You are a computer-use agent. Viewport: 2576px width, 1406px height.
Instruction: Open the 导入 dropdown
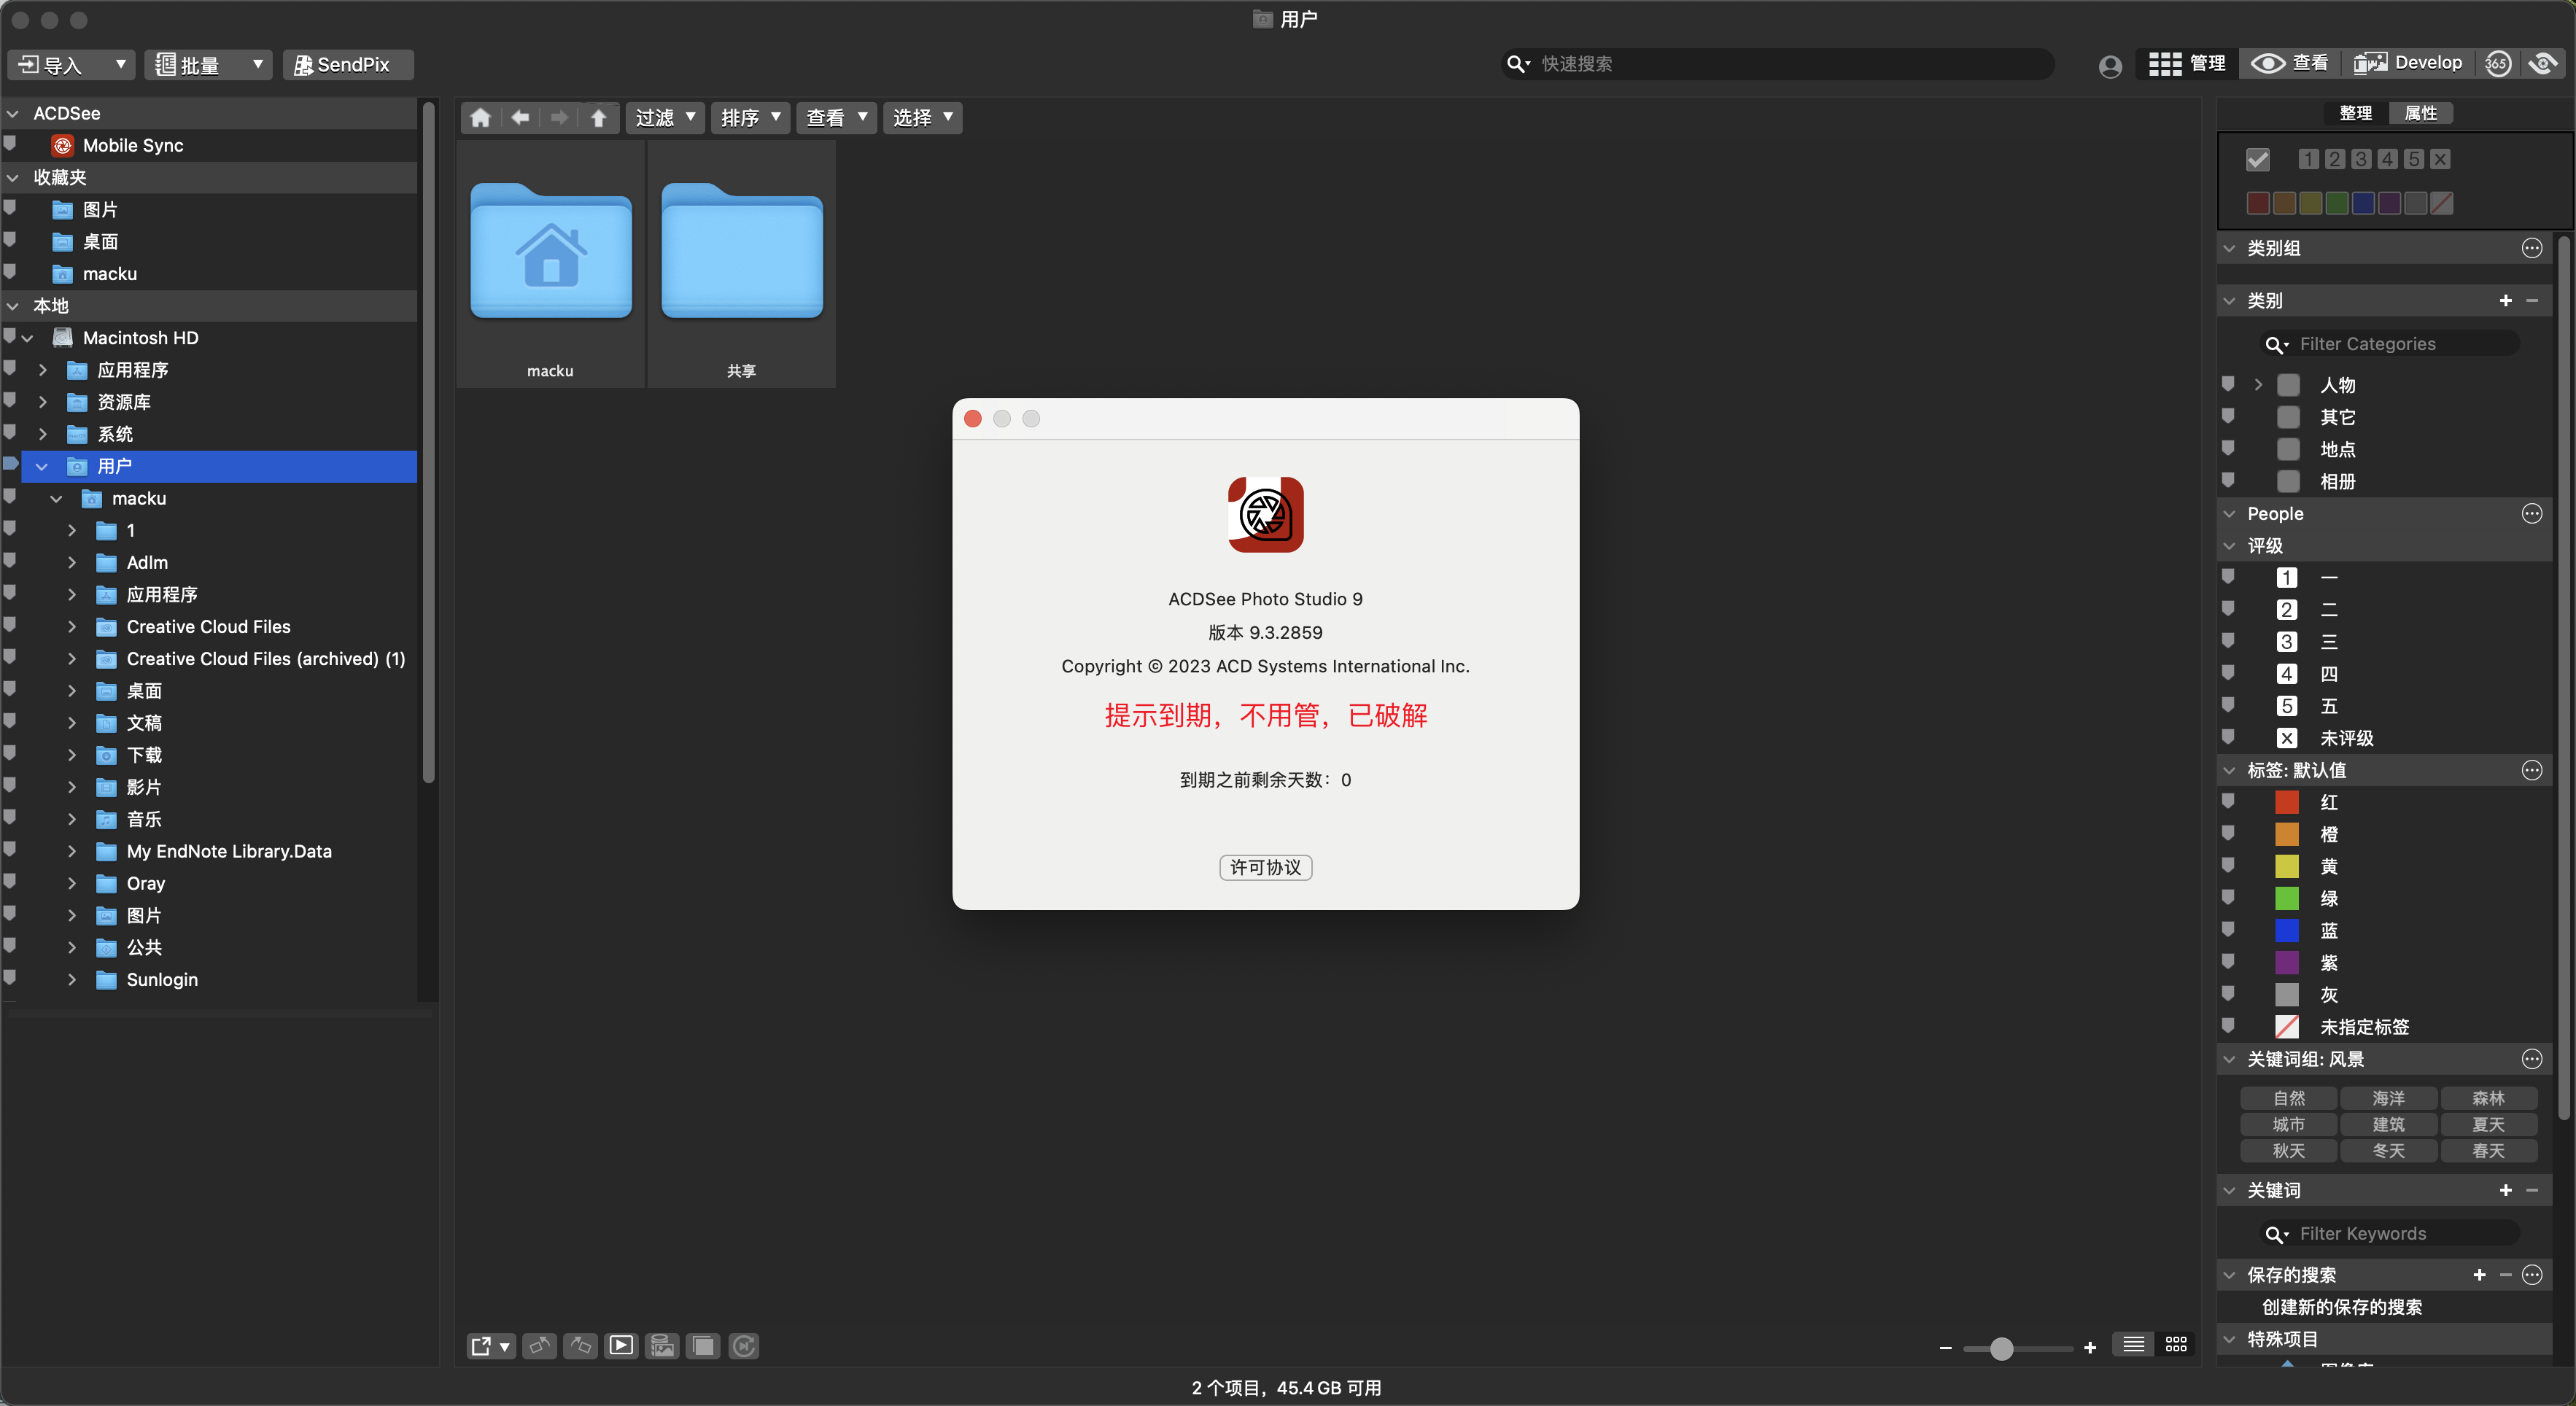coord(72,65)
